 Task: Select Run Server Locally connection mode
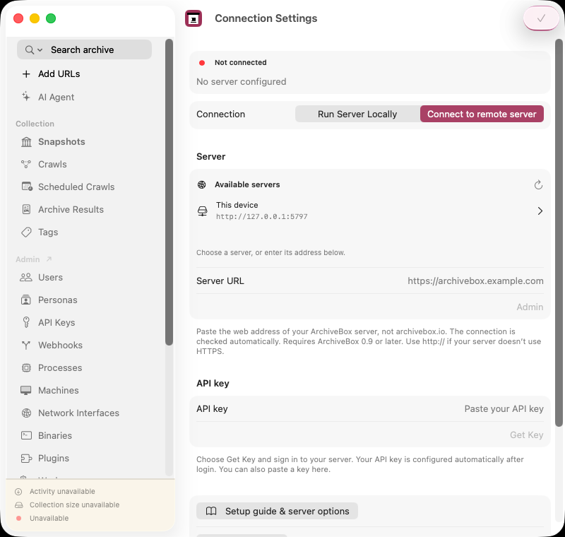[357, 114]
